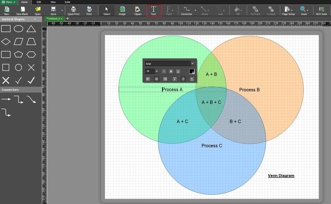The image size is (331, 204).
Task: Switch to the Home ribbon tab
Action: pos(24,2)
